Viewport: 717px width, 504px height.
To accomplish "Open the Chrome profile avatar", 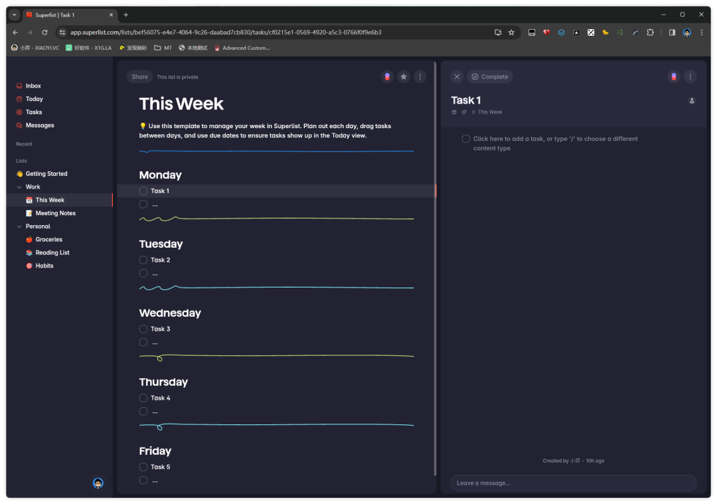I will [x=687, y=33].
